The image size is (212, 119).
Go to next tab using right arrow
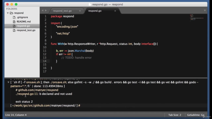pyautogui.click(x=46, y=10)
